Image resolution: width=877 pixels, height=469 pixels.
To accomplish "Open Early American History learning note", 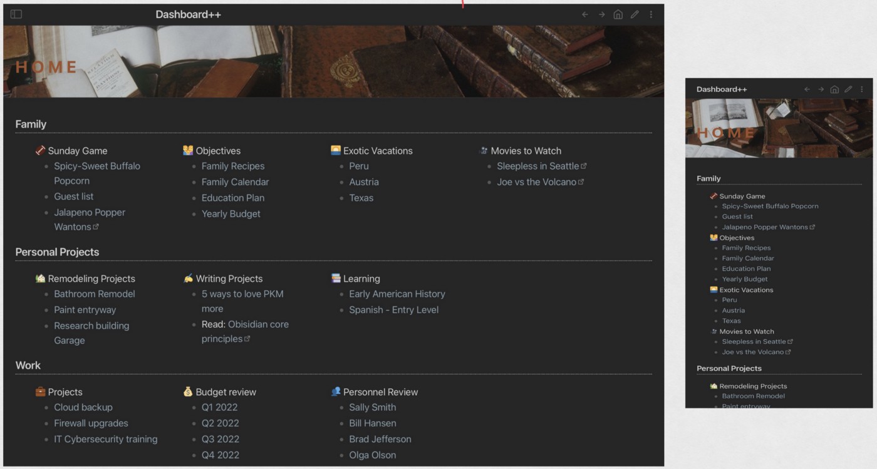I will (x=397, y=294).
